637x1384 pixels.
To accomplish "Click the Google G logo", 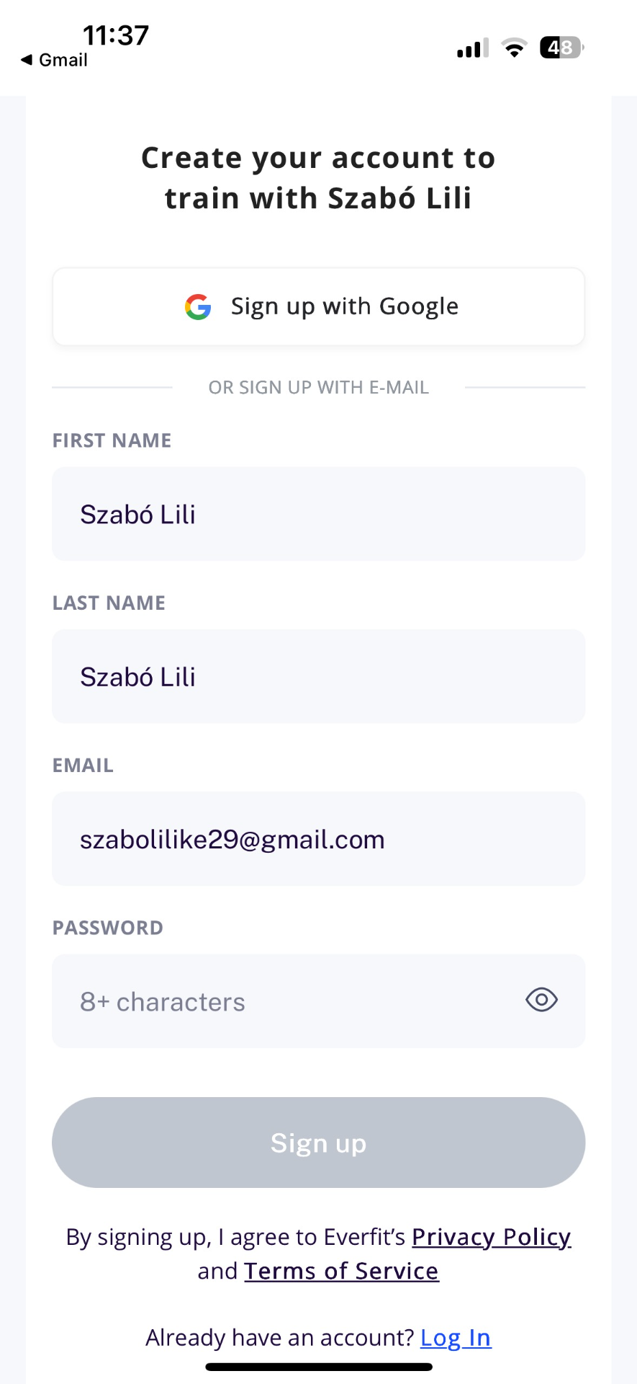I will click(198, 307).
